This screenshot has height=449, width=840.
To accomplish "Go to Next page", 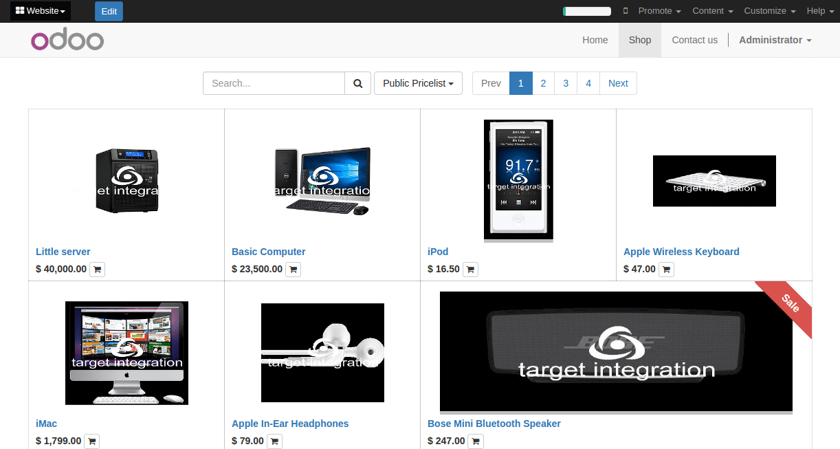I will point(618,83).
